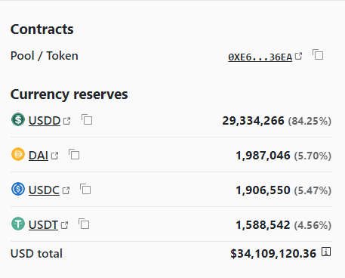Open the USDD token link
This screenshot has height=278, width=345.
pyautogui.click(x=45, y=121)
